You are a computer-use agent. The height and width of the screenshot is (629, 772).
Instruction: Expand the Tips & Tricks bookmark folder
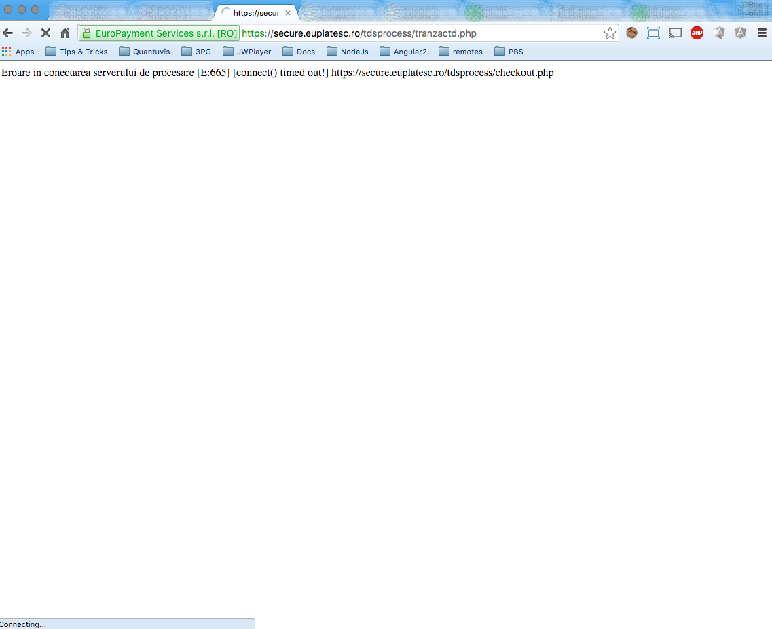point(77,52)
